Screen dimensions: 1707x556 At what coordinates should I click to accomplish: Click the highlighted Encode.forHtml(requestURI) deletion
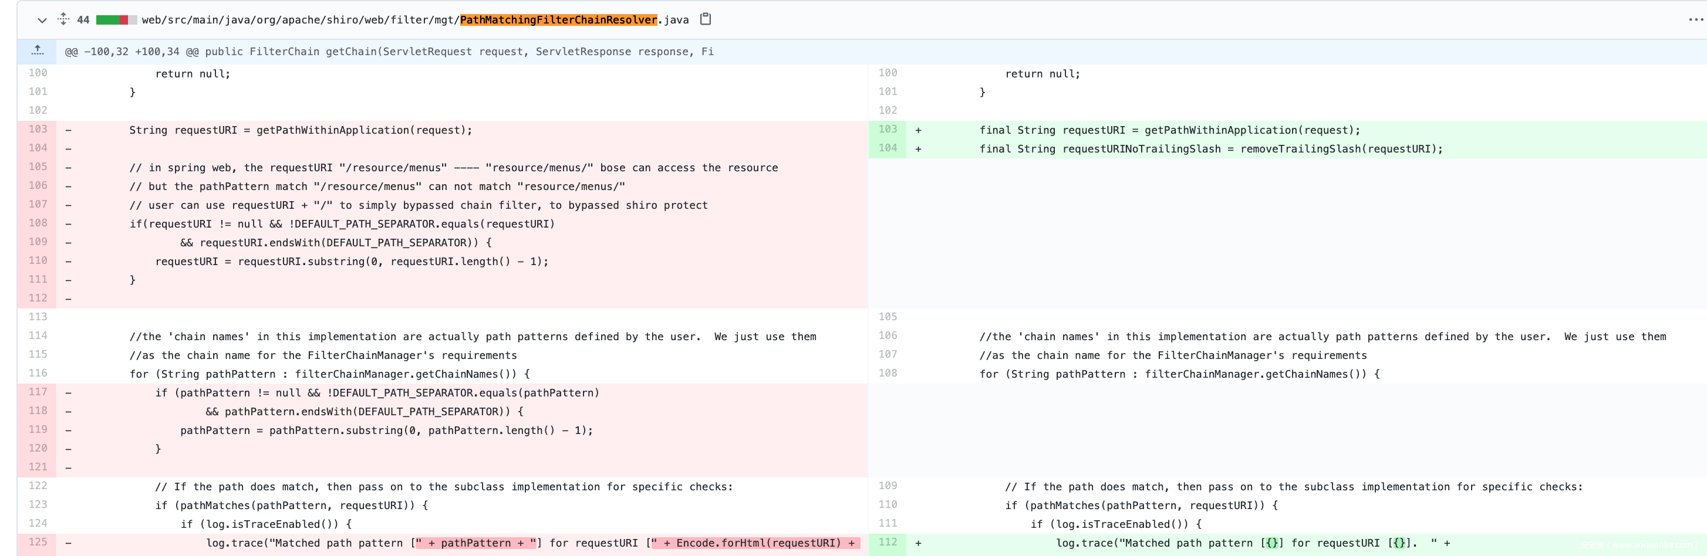pos(758,543)
